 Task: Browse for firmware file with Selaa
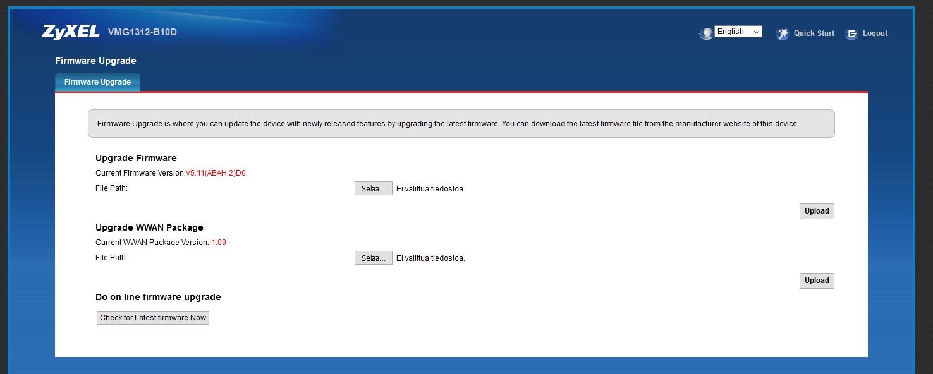tap(373, 188)
